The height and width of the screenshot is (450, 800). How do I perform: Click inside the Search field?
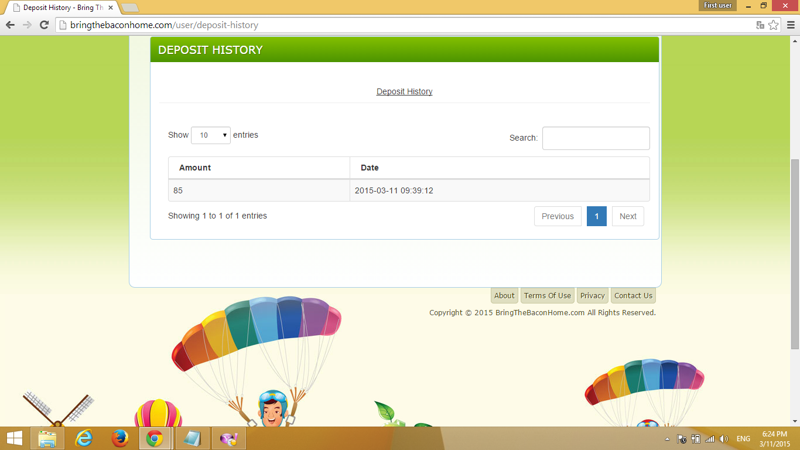click(596, 138)
